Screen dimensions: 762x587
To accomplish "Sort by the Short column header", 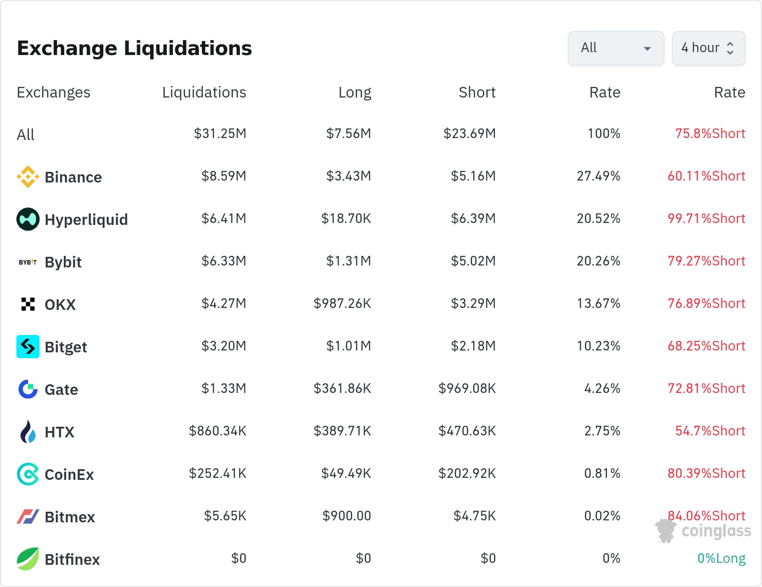I will point(477,92).
